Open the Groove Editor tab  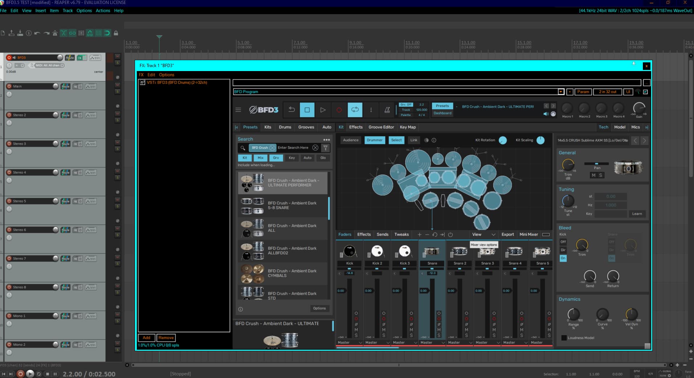coord(381,127)
